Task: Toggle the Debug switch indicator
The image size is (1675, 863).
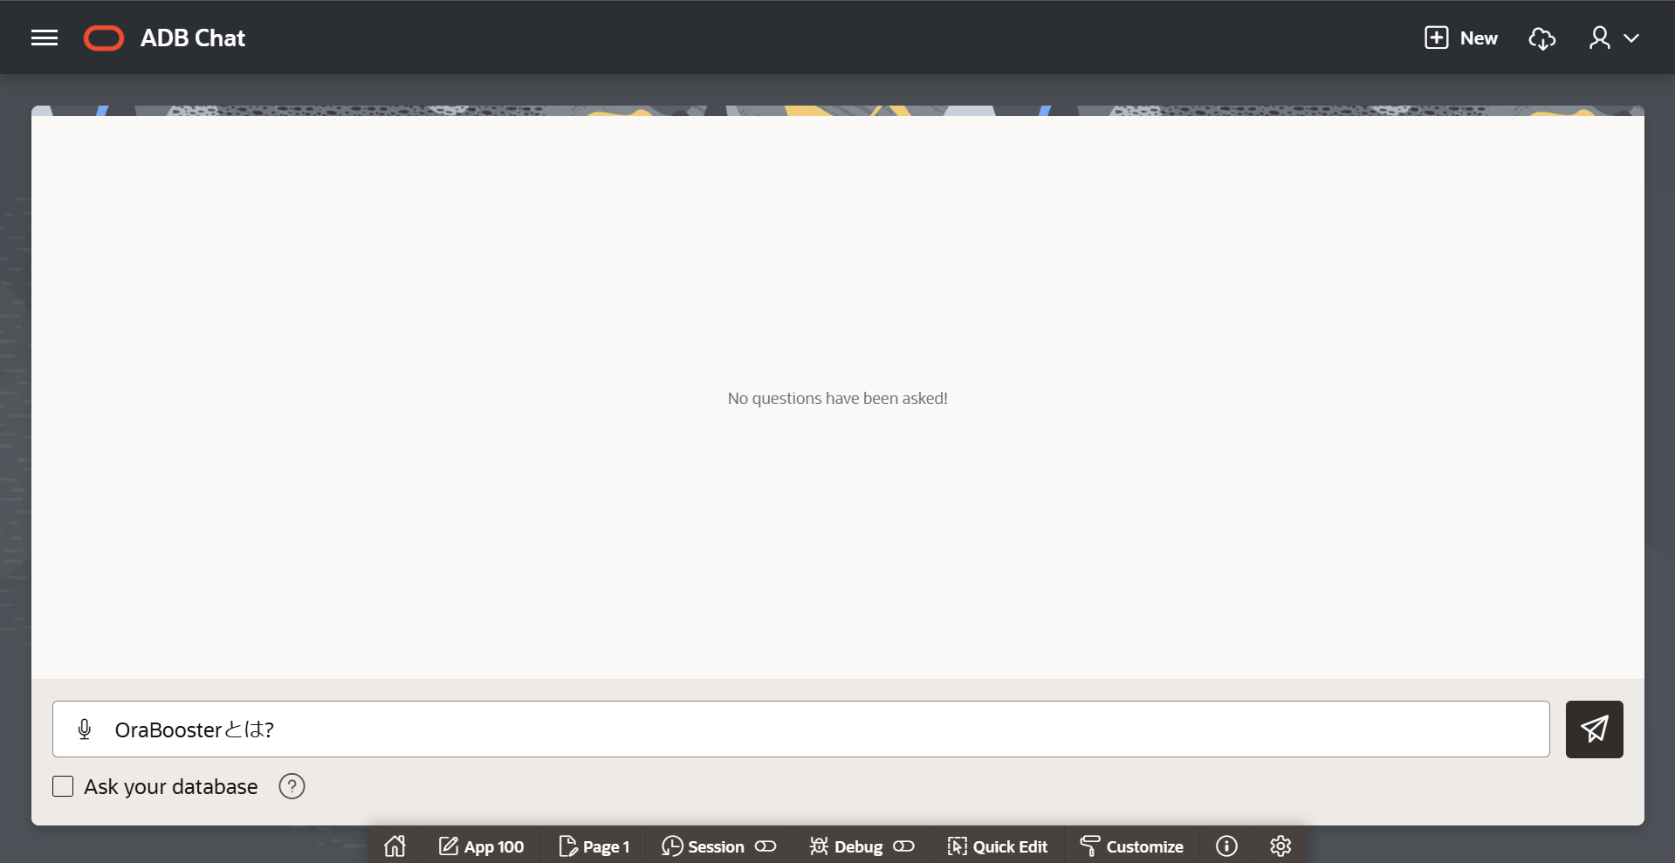Action: 903,846
